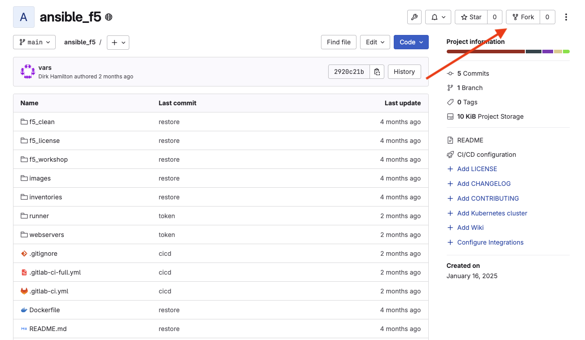This screenshot has width=585, height=340.
Task: Click the .gitlab-ci-full.yml file icon
Action: pos(24,272)
